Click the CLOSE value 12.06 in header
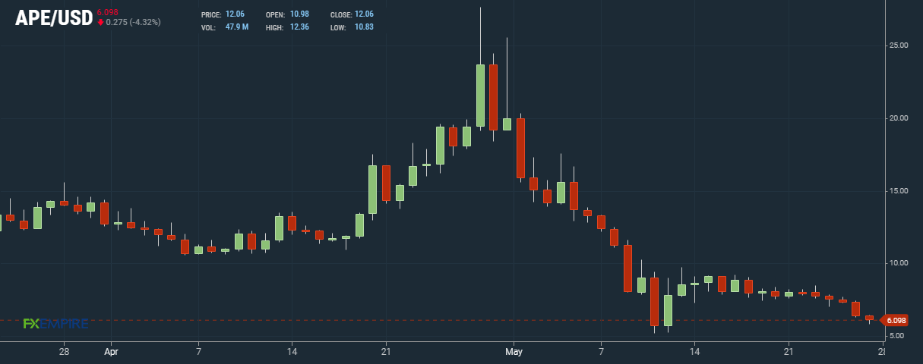This screenshot has height=364, width=923. [363, 15]
